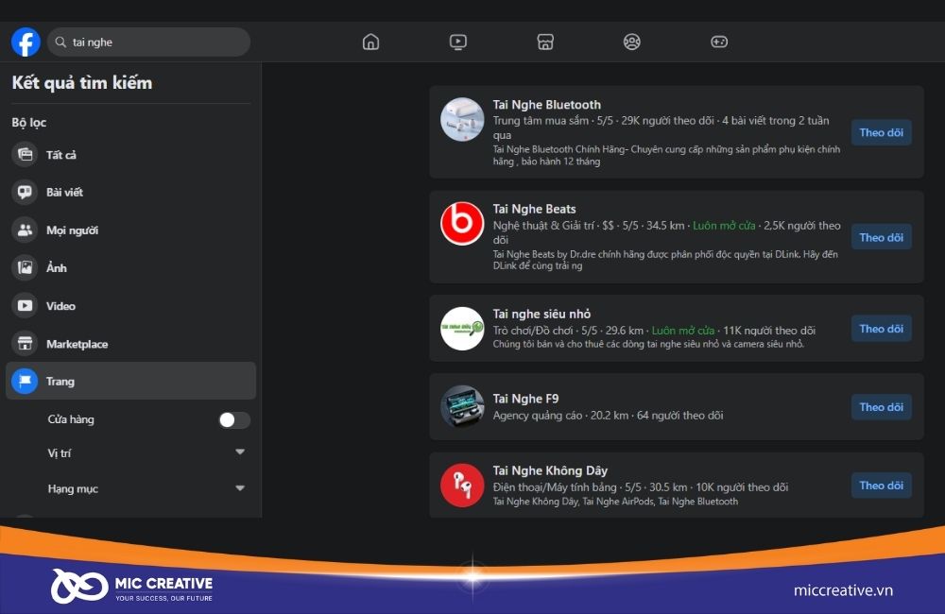Screen dimensions: 945x614
Task: Click the 'Ảnh' photo icon
Action: pyautogui.click(x=25, y=267)
